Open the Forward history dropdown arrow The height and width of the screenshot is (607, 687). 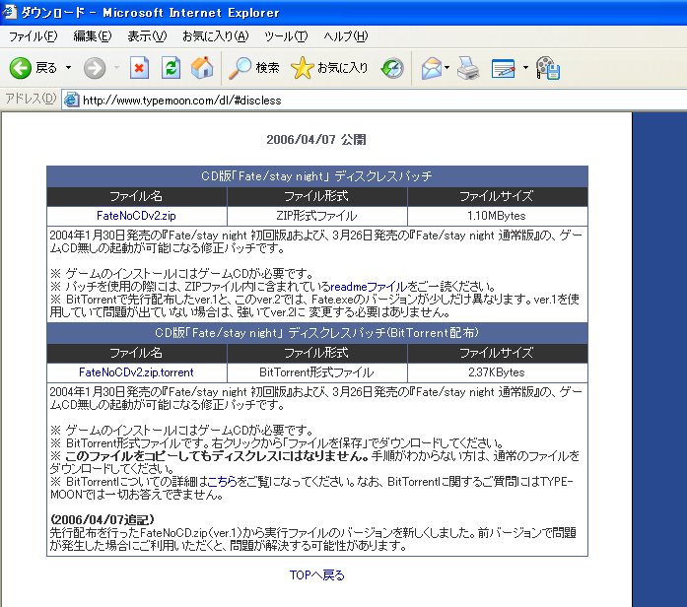[116, 68]
